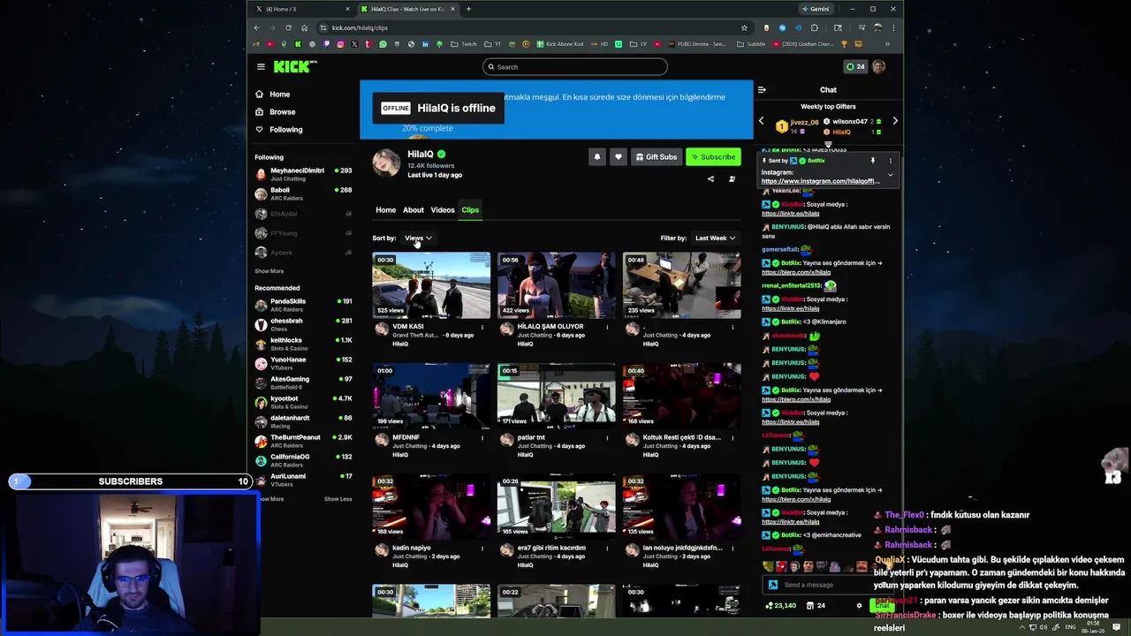Collapse the chat panel with arrow icon
Viewport: 1131px width, 636px height.
(762, 89)
